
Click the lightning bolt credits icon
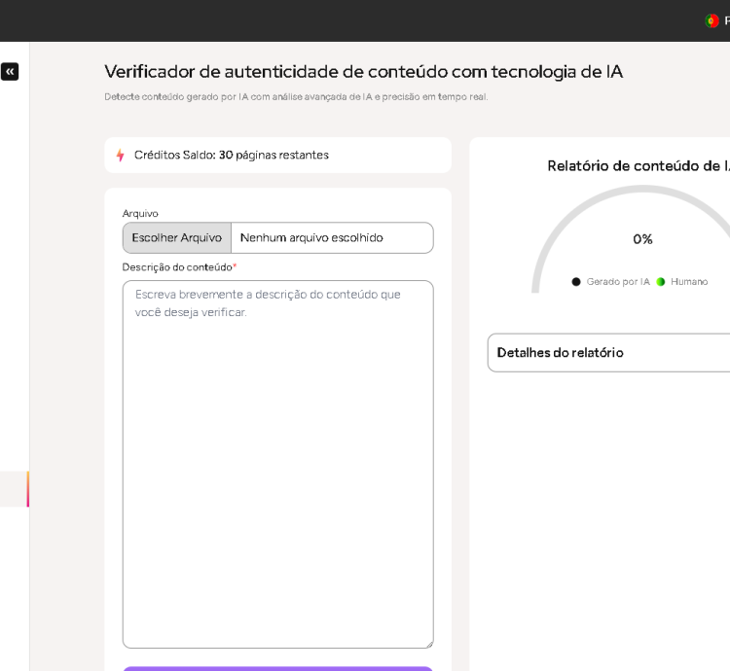[120, 155]
